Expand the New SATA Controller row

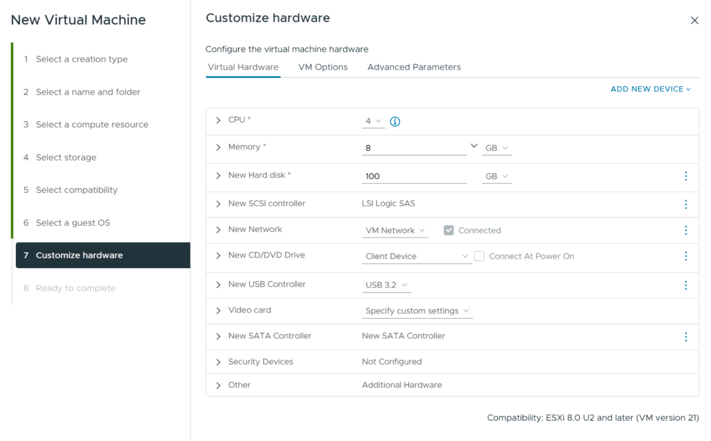218,337
